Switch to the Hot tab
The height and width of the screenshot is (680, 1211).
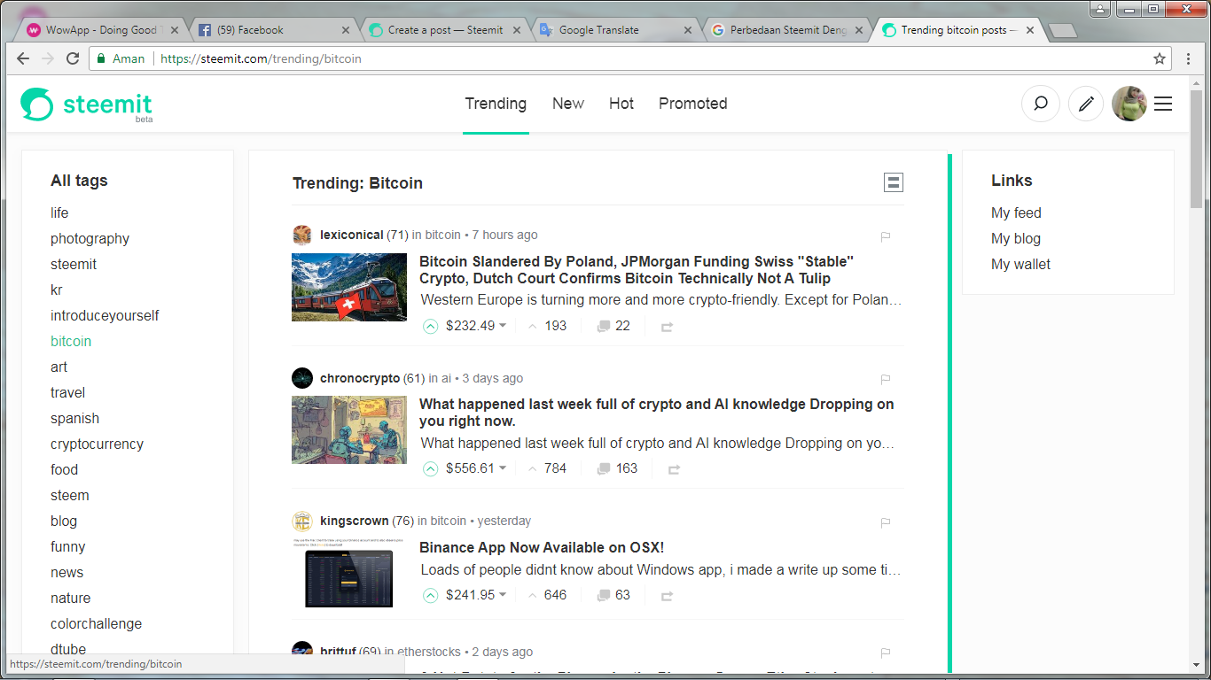pyautogui.click(x=621, y=104)
